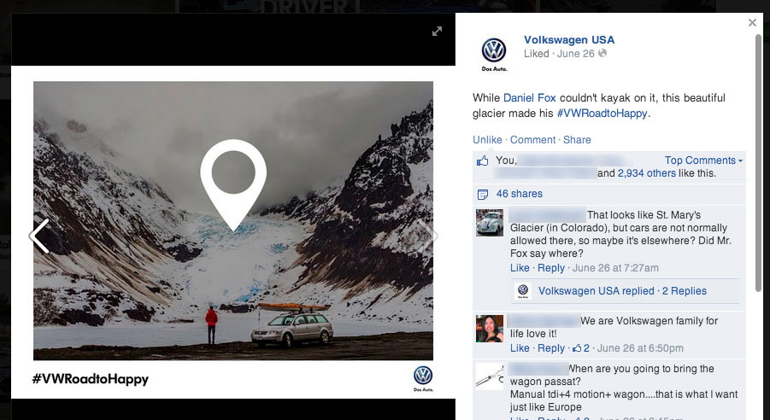Like the Volkswagen family comment

coord(520,348)
